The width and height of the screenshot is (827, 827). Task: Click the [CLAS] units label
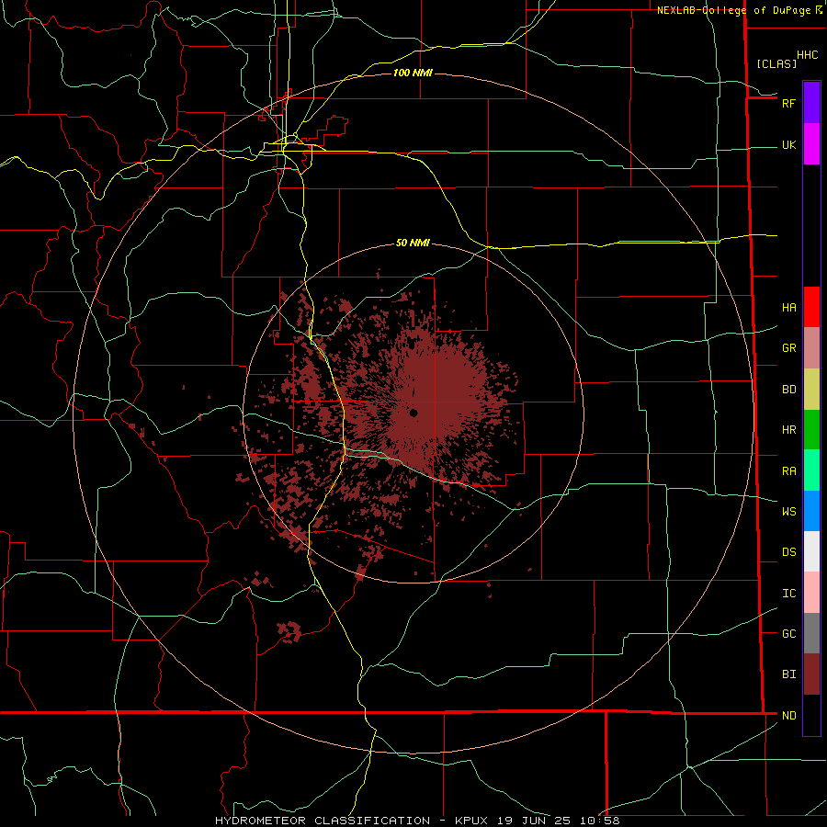click(776, 63)
